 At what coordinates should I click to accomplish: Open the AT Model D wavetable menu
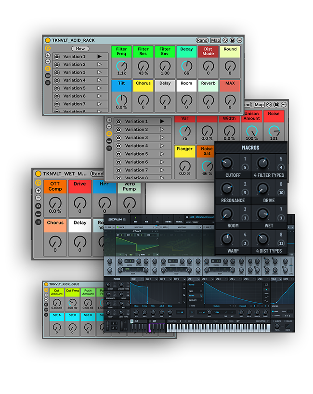(x=137, y=231)
